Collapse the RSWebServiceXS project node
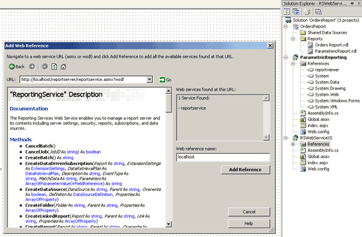362x237 pixels. pyautogui.click(x=286, y=138)
